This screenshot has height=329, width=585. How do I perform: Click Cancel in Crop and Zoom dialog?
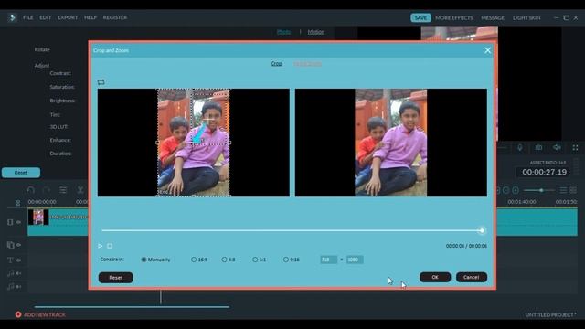(472, 277)
